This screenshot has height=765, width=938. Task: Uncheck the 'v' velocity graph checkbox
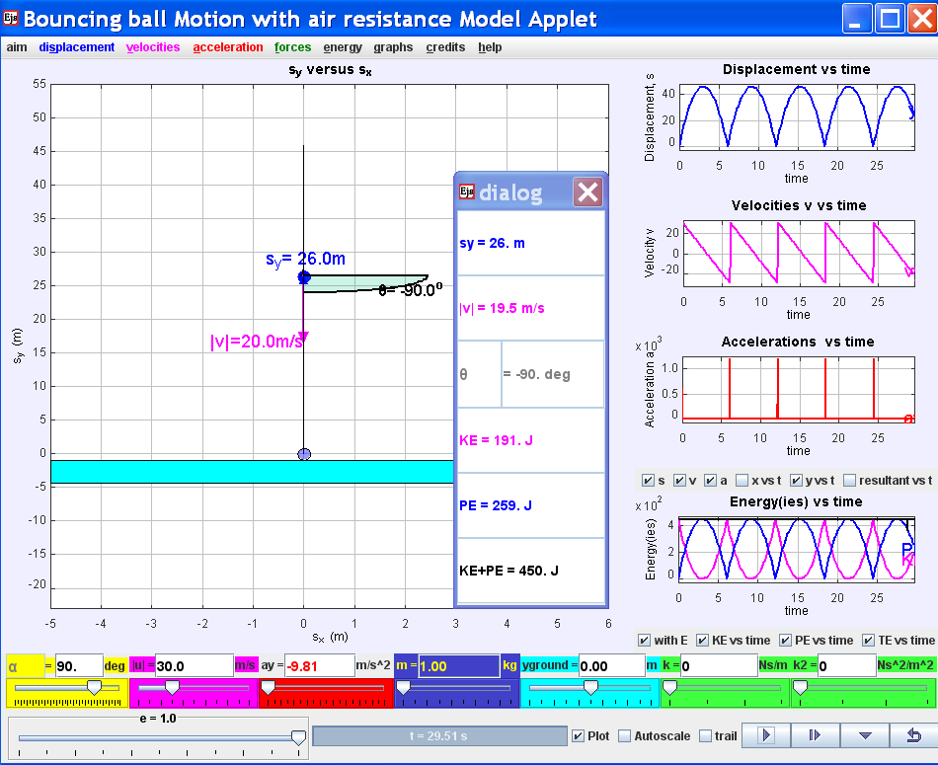tap(679, 481)
